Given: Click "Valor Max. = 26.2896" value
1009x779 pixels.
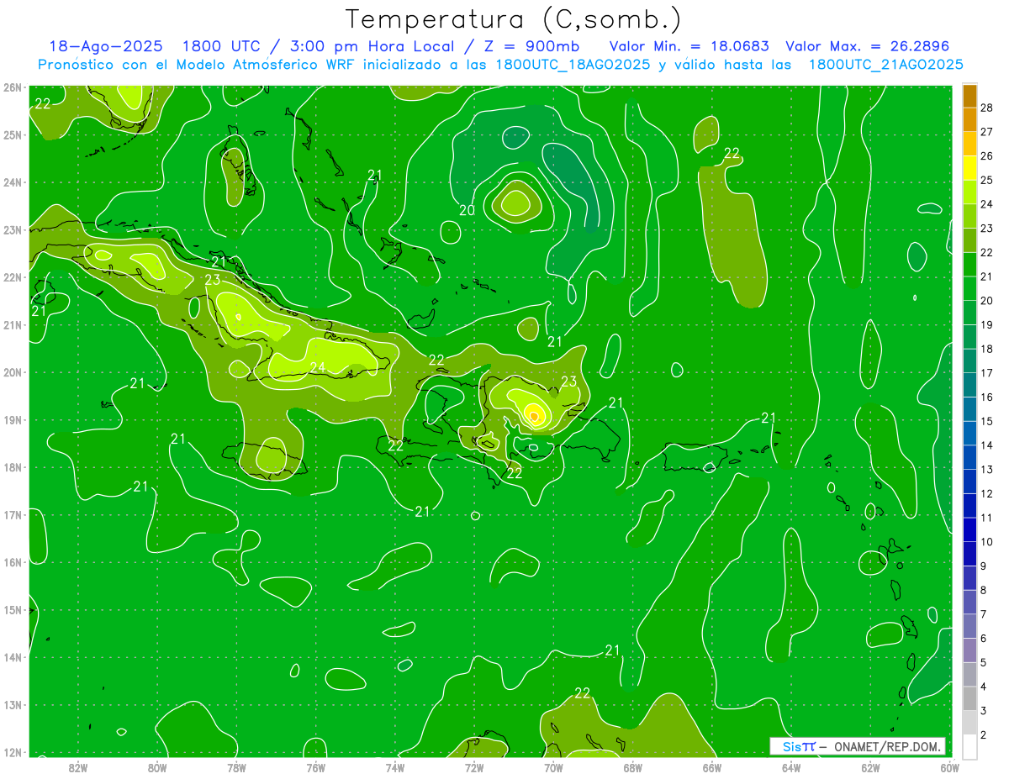Looking at the screenshot, I should point(868,46).
